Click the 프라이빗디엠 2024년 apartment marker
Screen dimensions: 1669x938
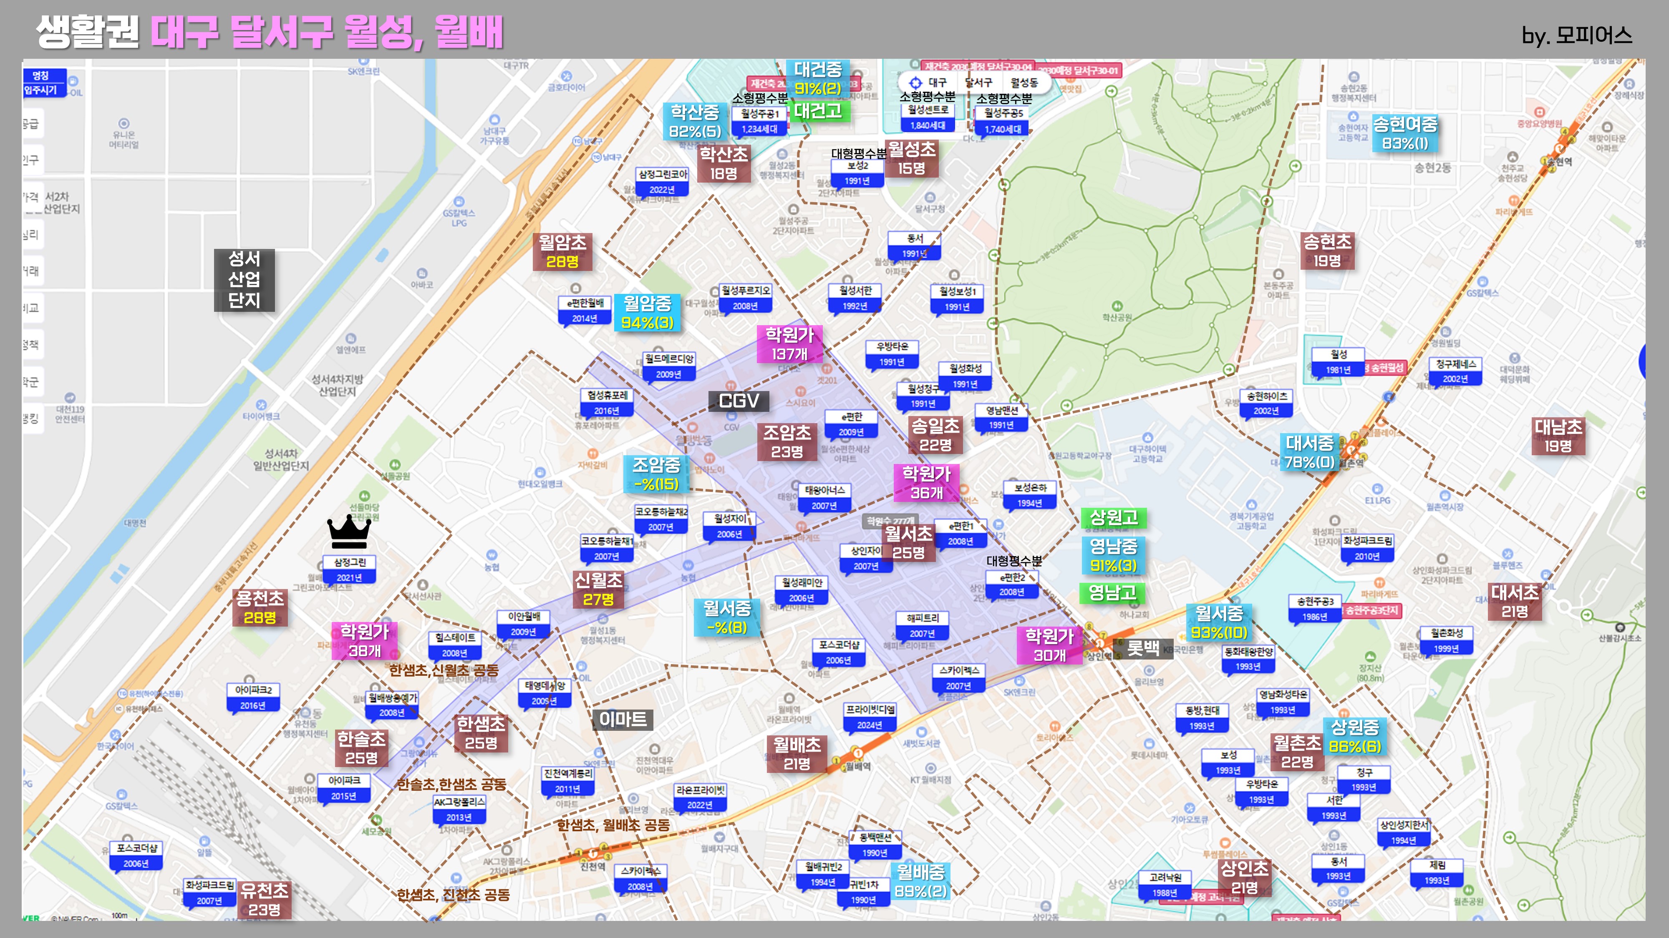click(x=870, y=717)
